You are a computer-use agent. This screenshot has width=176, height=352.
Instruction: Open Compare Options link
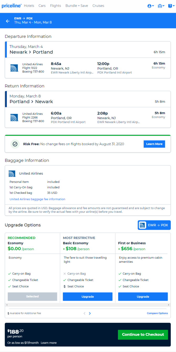pos(157,313)
